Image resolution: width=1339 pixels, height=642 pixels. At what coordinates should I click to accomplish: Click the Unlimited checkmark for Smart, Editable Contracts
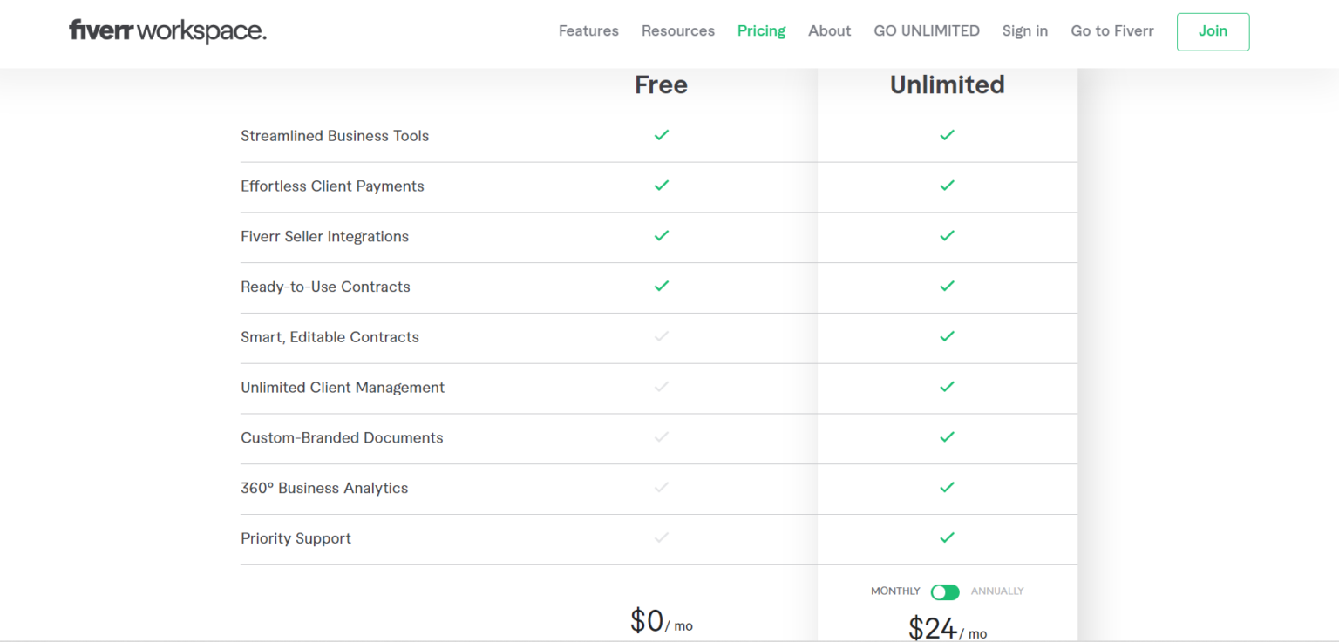coord(948,337)
